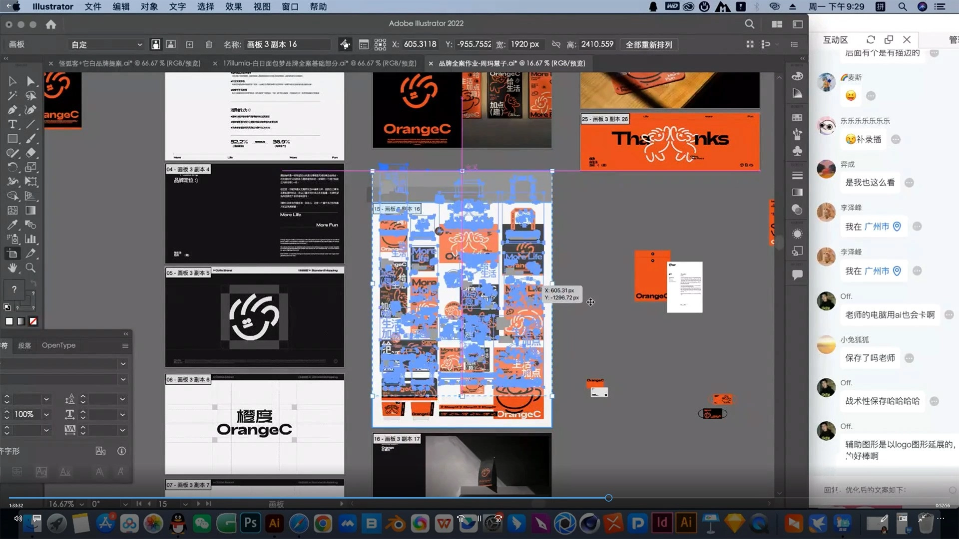
Task: Toggle portrait artboard orientation
Action: (156, 44)
